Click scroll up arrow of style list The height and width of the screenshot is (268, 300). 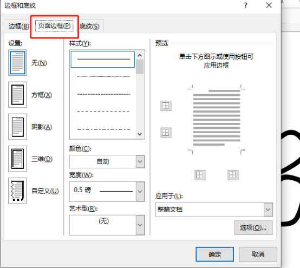pos(140,55)
